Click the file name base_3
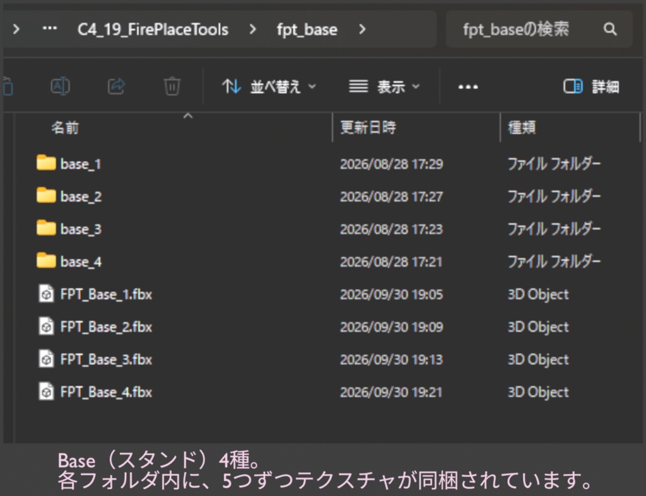Image resolution: width=646 pixels, height=496 pixels. (81, 229)
